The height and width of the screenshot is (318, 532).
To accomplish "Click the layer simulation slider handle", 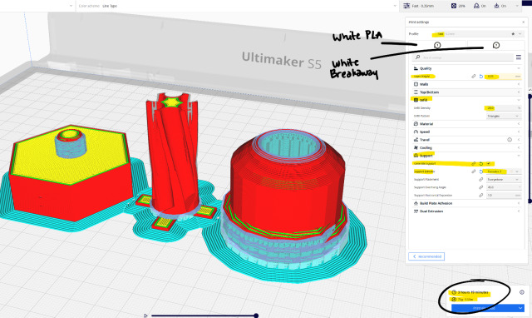I will (256, 316).
